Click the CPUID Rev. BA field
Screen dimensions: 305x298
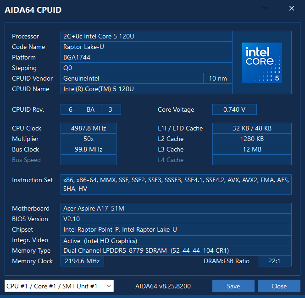pyautogui.click(x=91, y=109)
